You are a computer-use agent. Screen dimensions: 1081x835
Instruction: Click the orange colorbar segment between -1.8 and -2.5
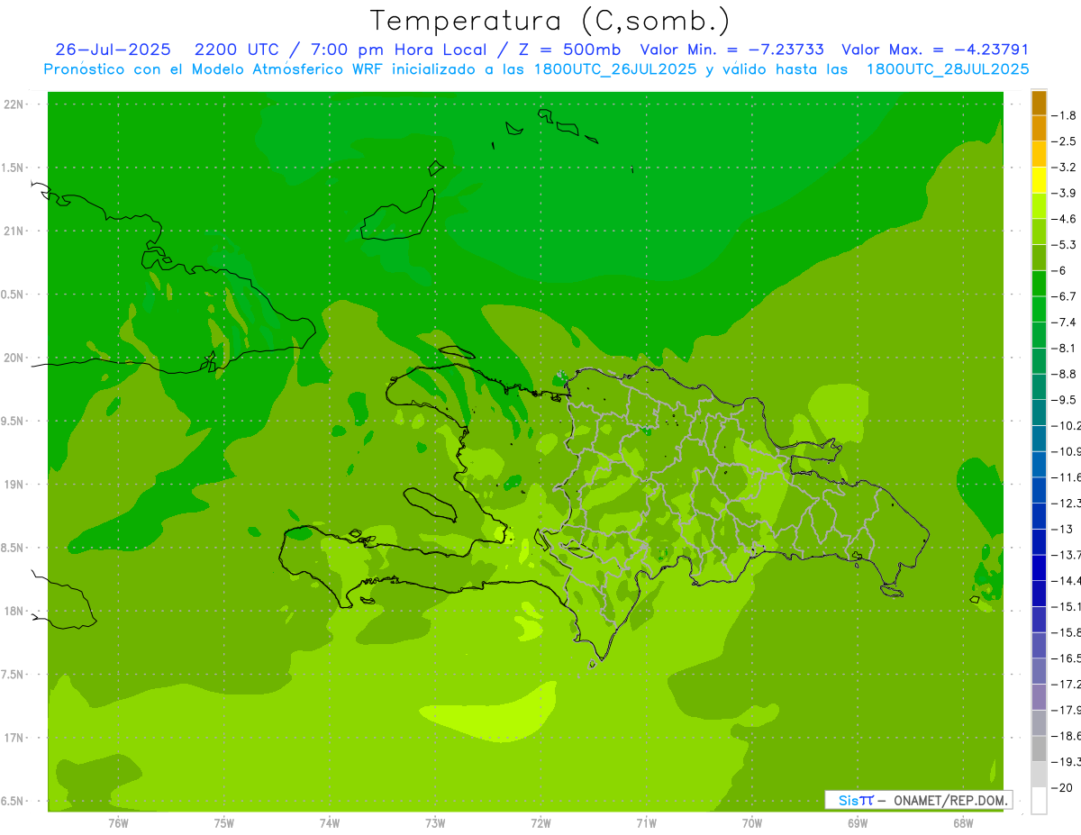pos(1039,129)
